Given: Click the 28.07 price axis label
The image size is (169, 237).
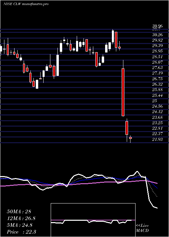Looking at the screenshot, I should [x=158, y=62].
